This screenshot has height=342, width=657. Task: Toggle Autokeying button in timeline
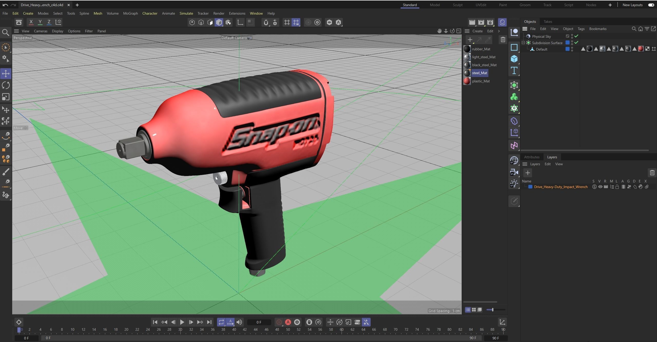(x=288, y=322)
